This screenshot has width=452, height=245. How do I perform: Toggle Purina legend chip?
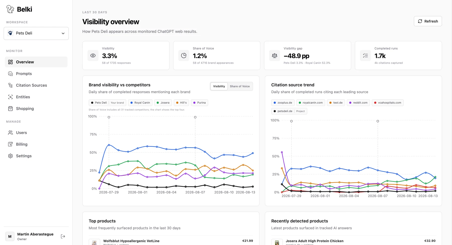coord(199,103)
